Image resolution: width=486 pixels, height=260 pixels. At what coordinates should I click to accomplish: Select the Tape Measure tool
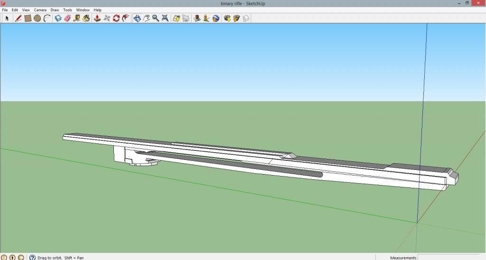pyautogui.click(x=76, y=19)
